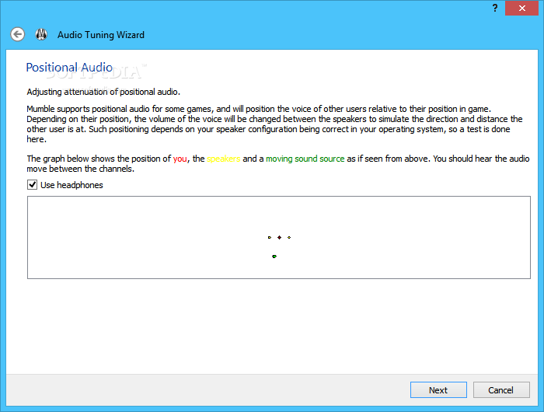Viewport: 544px width, 412px height.
Task: Cancel the Audio Tuning Wizard
Action: (501, 390)
